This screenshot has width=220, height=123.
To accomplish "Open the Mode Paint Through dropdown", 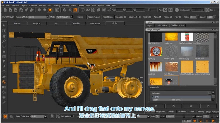I will coord(65,17).
